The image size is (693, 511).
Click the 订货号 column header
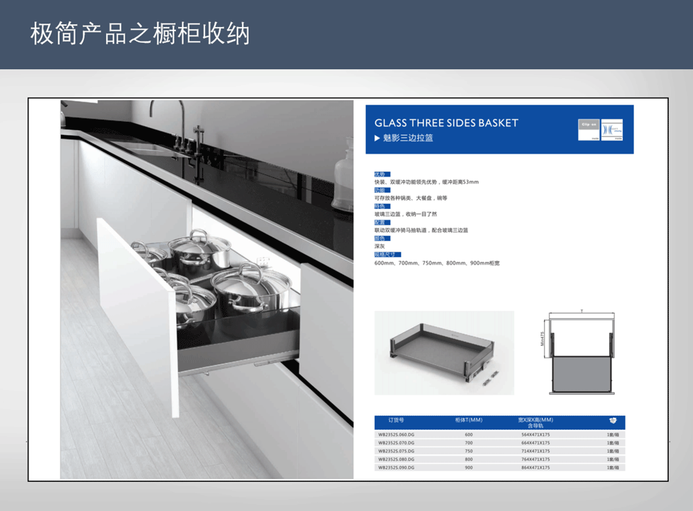pos(396,420)
